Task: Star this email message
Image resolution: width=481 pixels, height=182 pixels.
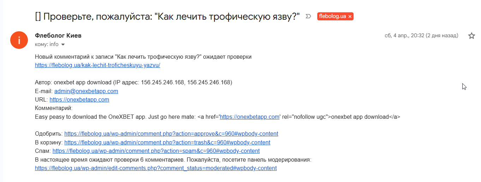Action: (x=471, y=35)
